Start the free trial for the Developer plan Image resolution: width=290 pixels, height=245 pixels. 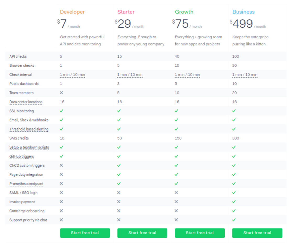point(85,233)
